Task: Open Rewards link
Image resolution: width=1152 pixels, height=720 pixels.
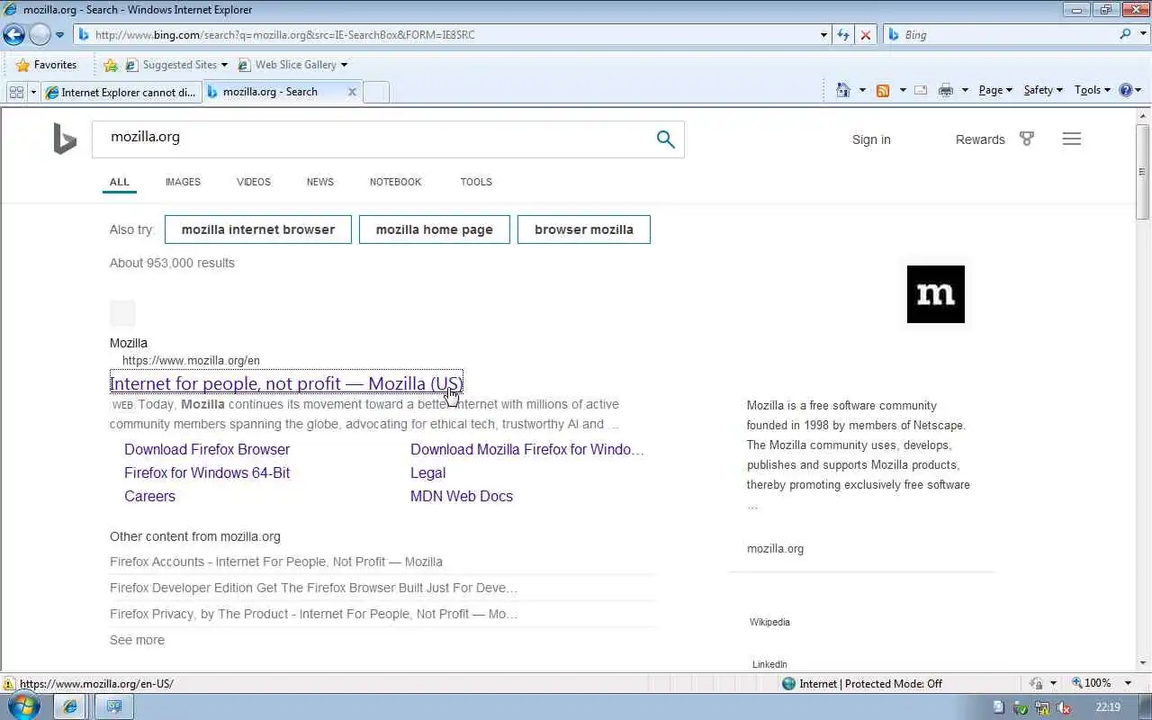Action: pos(980,139)
